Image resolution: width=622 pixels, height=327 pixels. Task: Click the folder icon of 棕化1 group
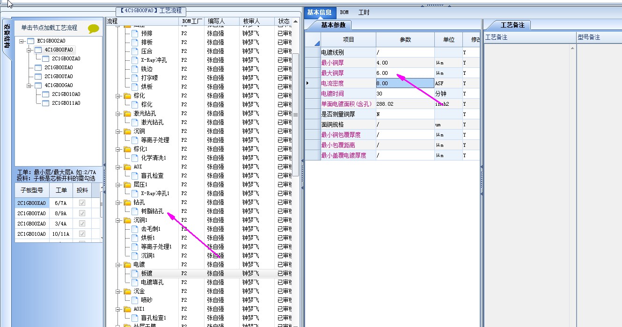coord(127,149)
